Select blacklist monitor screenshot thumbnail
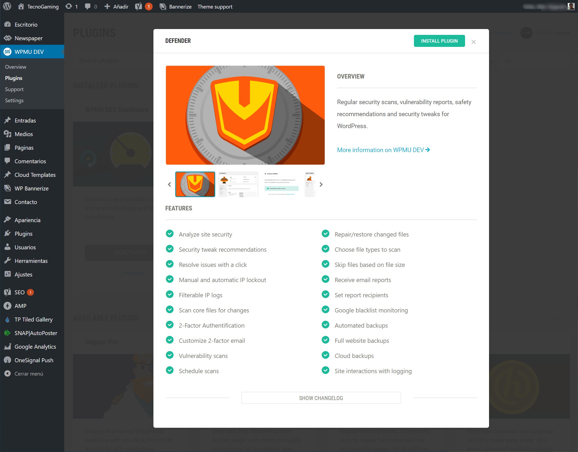Image resolution: width=578 pixels, height=452 pixels. pos(282,184)
